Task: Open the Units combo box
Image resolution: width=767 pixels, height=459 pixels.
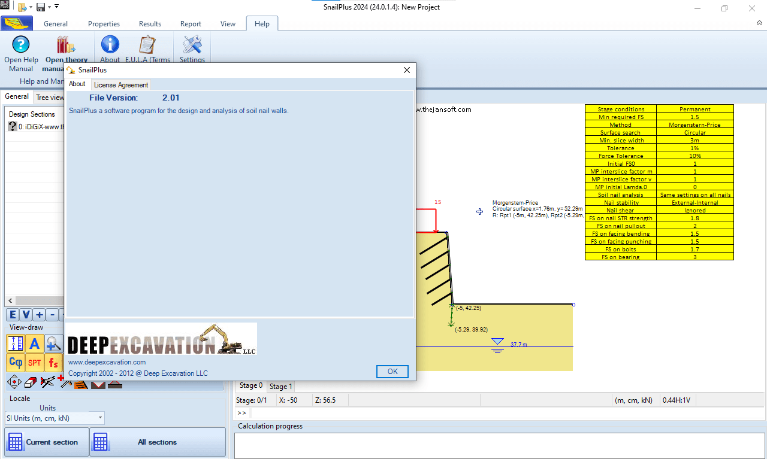Action: point(55,418)
